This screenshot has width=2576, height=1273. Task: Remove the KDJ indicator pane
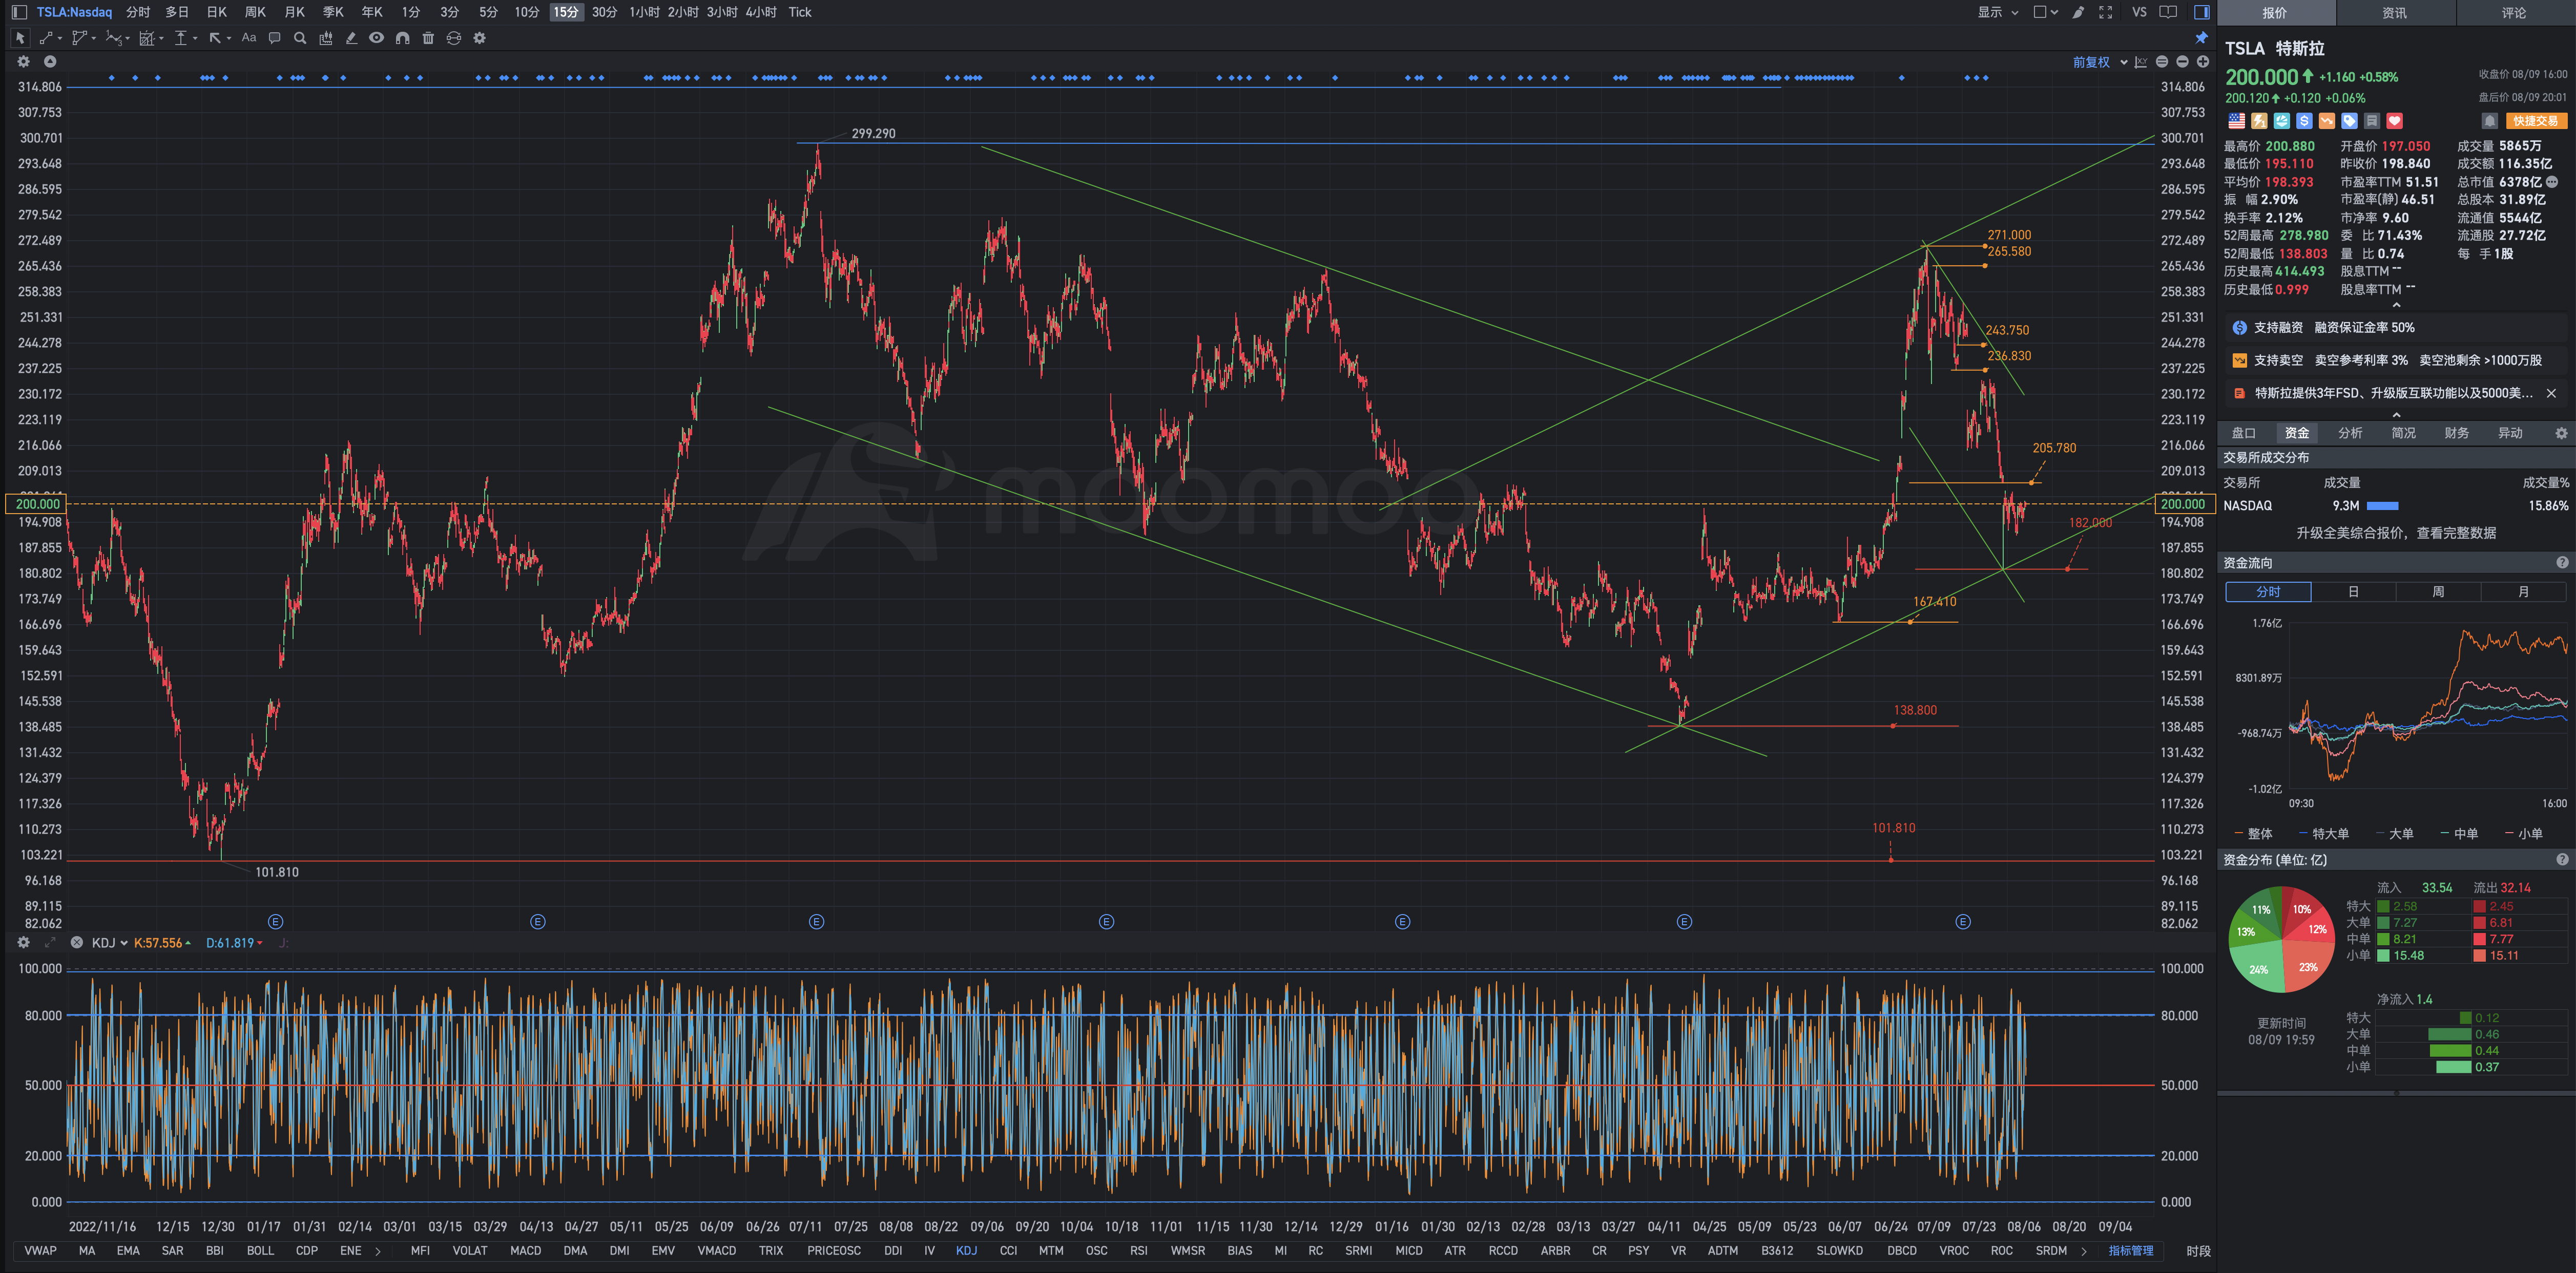pyautogui.click(x=76, y=942)
